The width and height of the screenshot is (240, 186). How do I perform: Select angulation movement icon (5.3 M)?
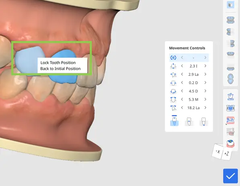173,99
